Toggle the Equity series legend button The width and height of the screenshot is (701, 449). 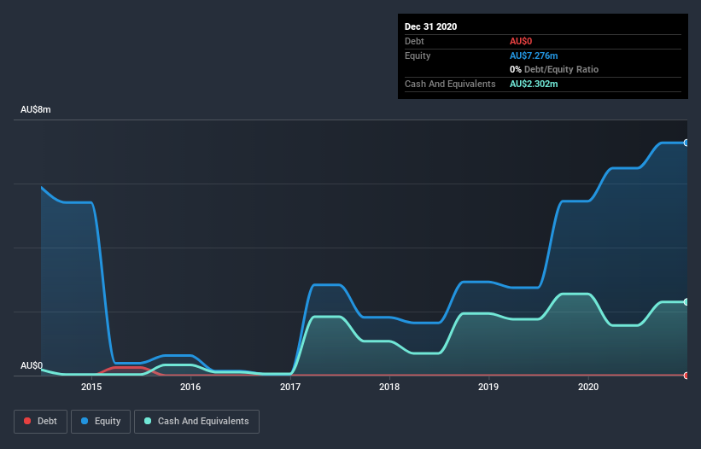(x=101, y=422)
